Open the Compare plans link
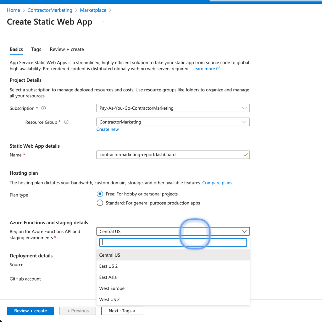The height and width of the screenshot is (322, 322). point(217,183)
